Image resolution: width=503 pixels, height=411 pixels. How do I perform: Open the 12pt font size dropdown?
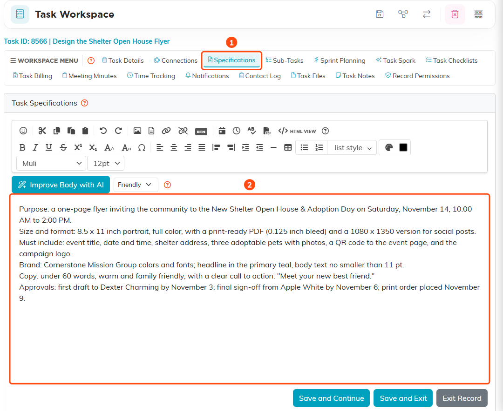pos(106,163)
